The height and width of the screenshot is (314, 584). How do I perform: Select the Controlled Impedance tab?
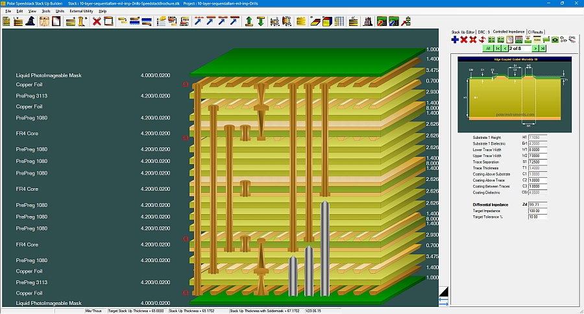(508, 32)
